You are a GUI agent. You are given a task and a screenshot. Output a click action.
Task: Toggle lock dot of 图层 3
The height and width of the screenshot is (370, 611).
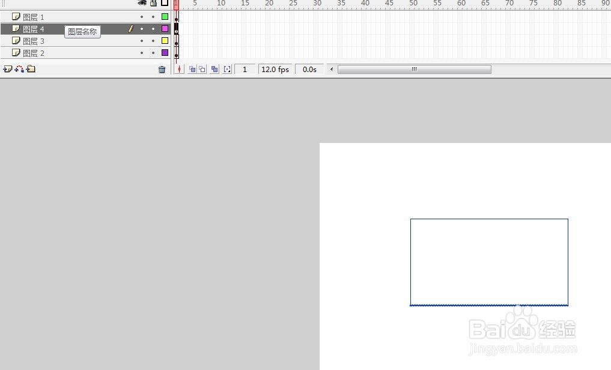(x=153, y=41)
